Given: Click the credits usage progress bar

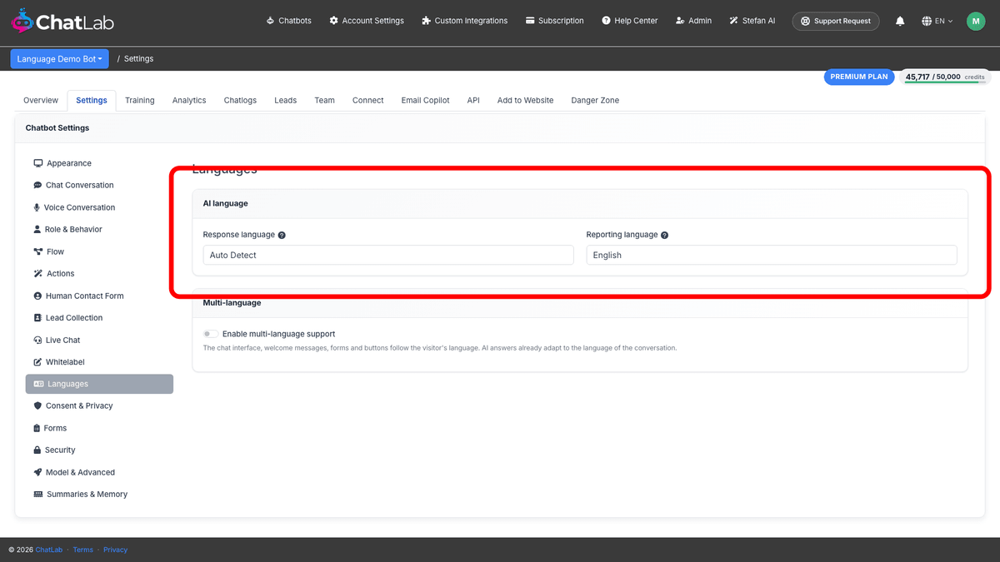Looking at the screenshot, I should [945, 82].
